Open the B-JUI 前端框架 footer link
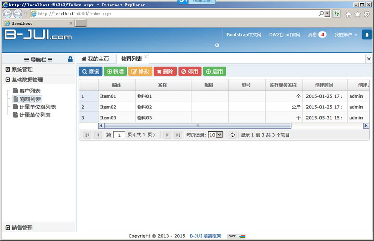This screenshot has height=241, width=374. point(205,236)
